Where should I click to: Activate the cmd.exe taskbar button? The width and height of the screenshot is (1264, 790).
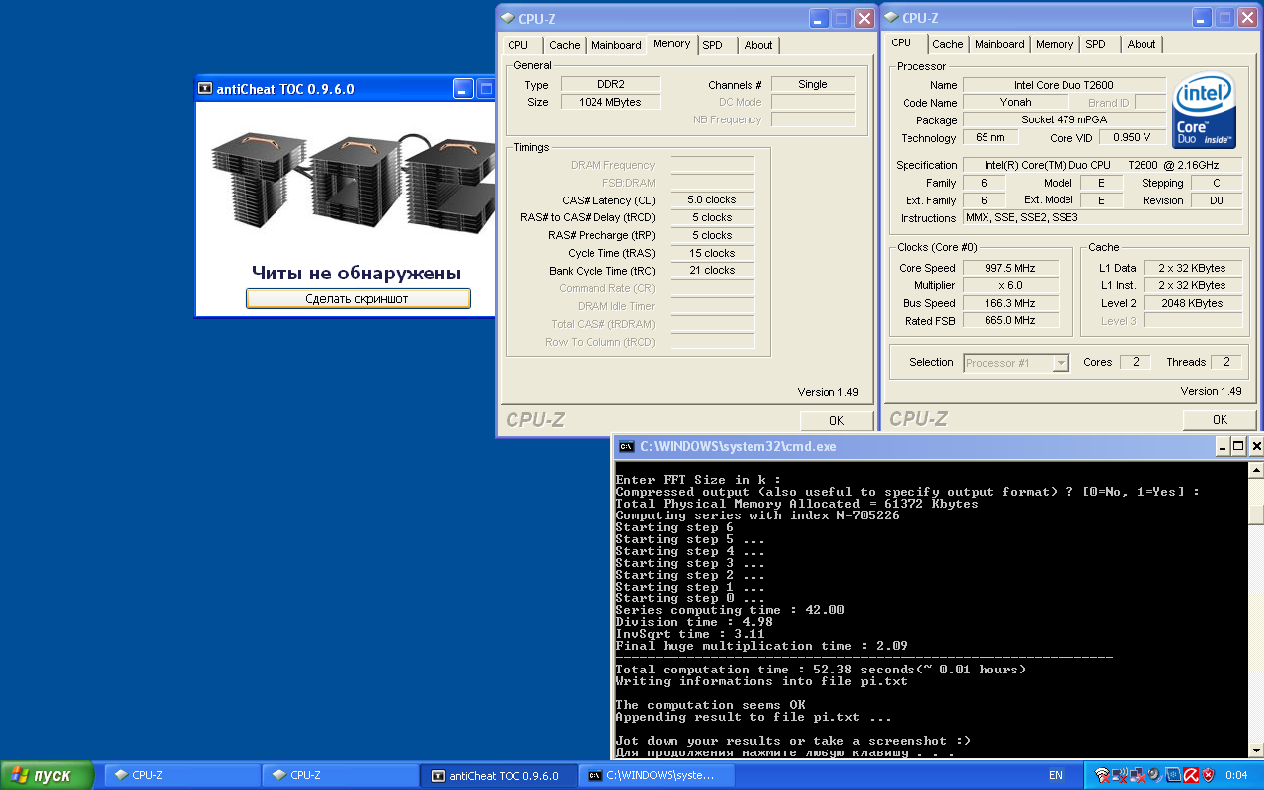coord(657,775)
